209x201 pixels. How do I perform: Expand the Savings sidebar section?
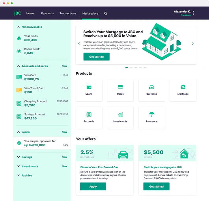(19, 157)
